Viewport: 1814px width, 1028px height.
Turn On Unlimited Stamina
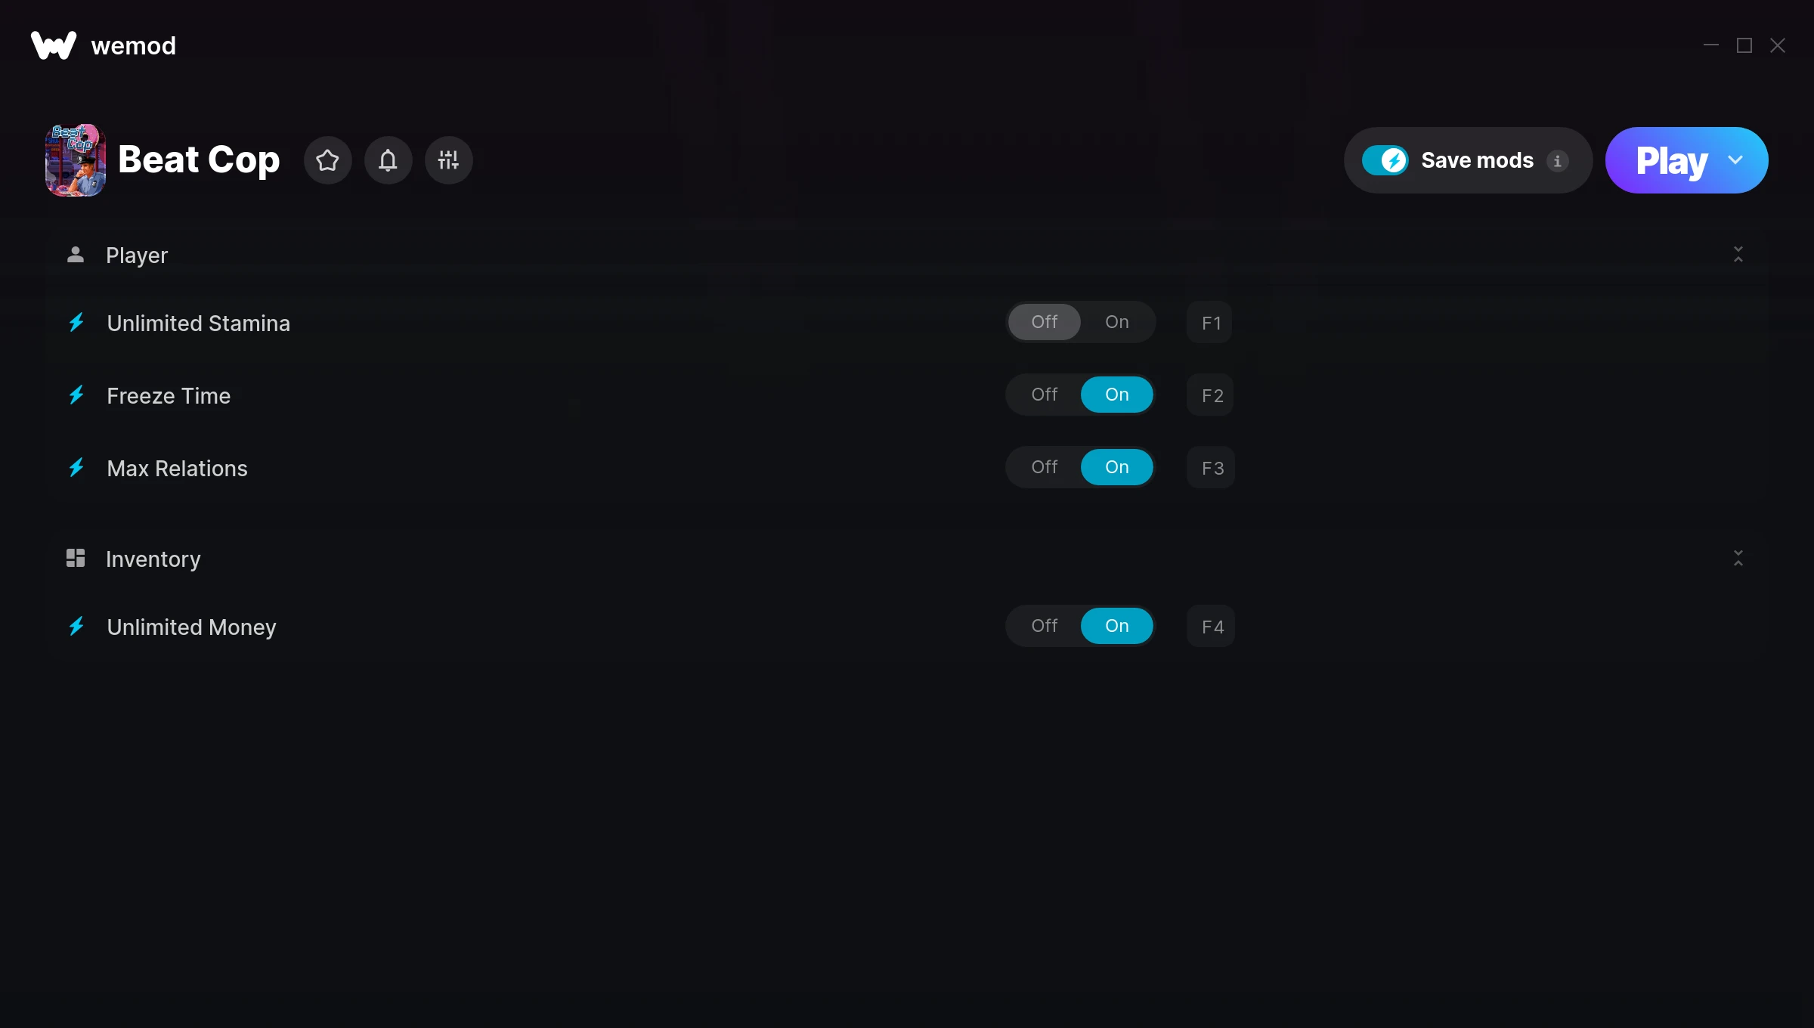tap(1116, 322)
